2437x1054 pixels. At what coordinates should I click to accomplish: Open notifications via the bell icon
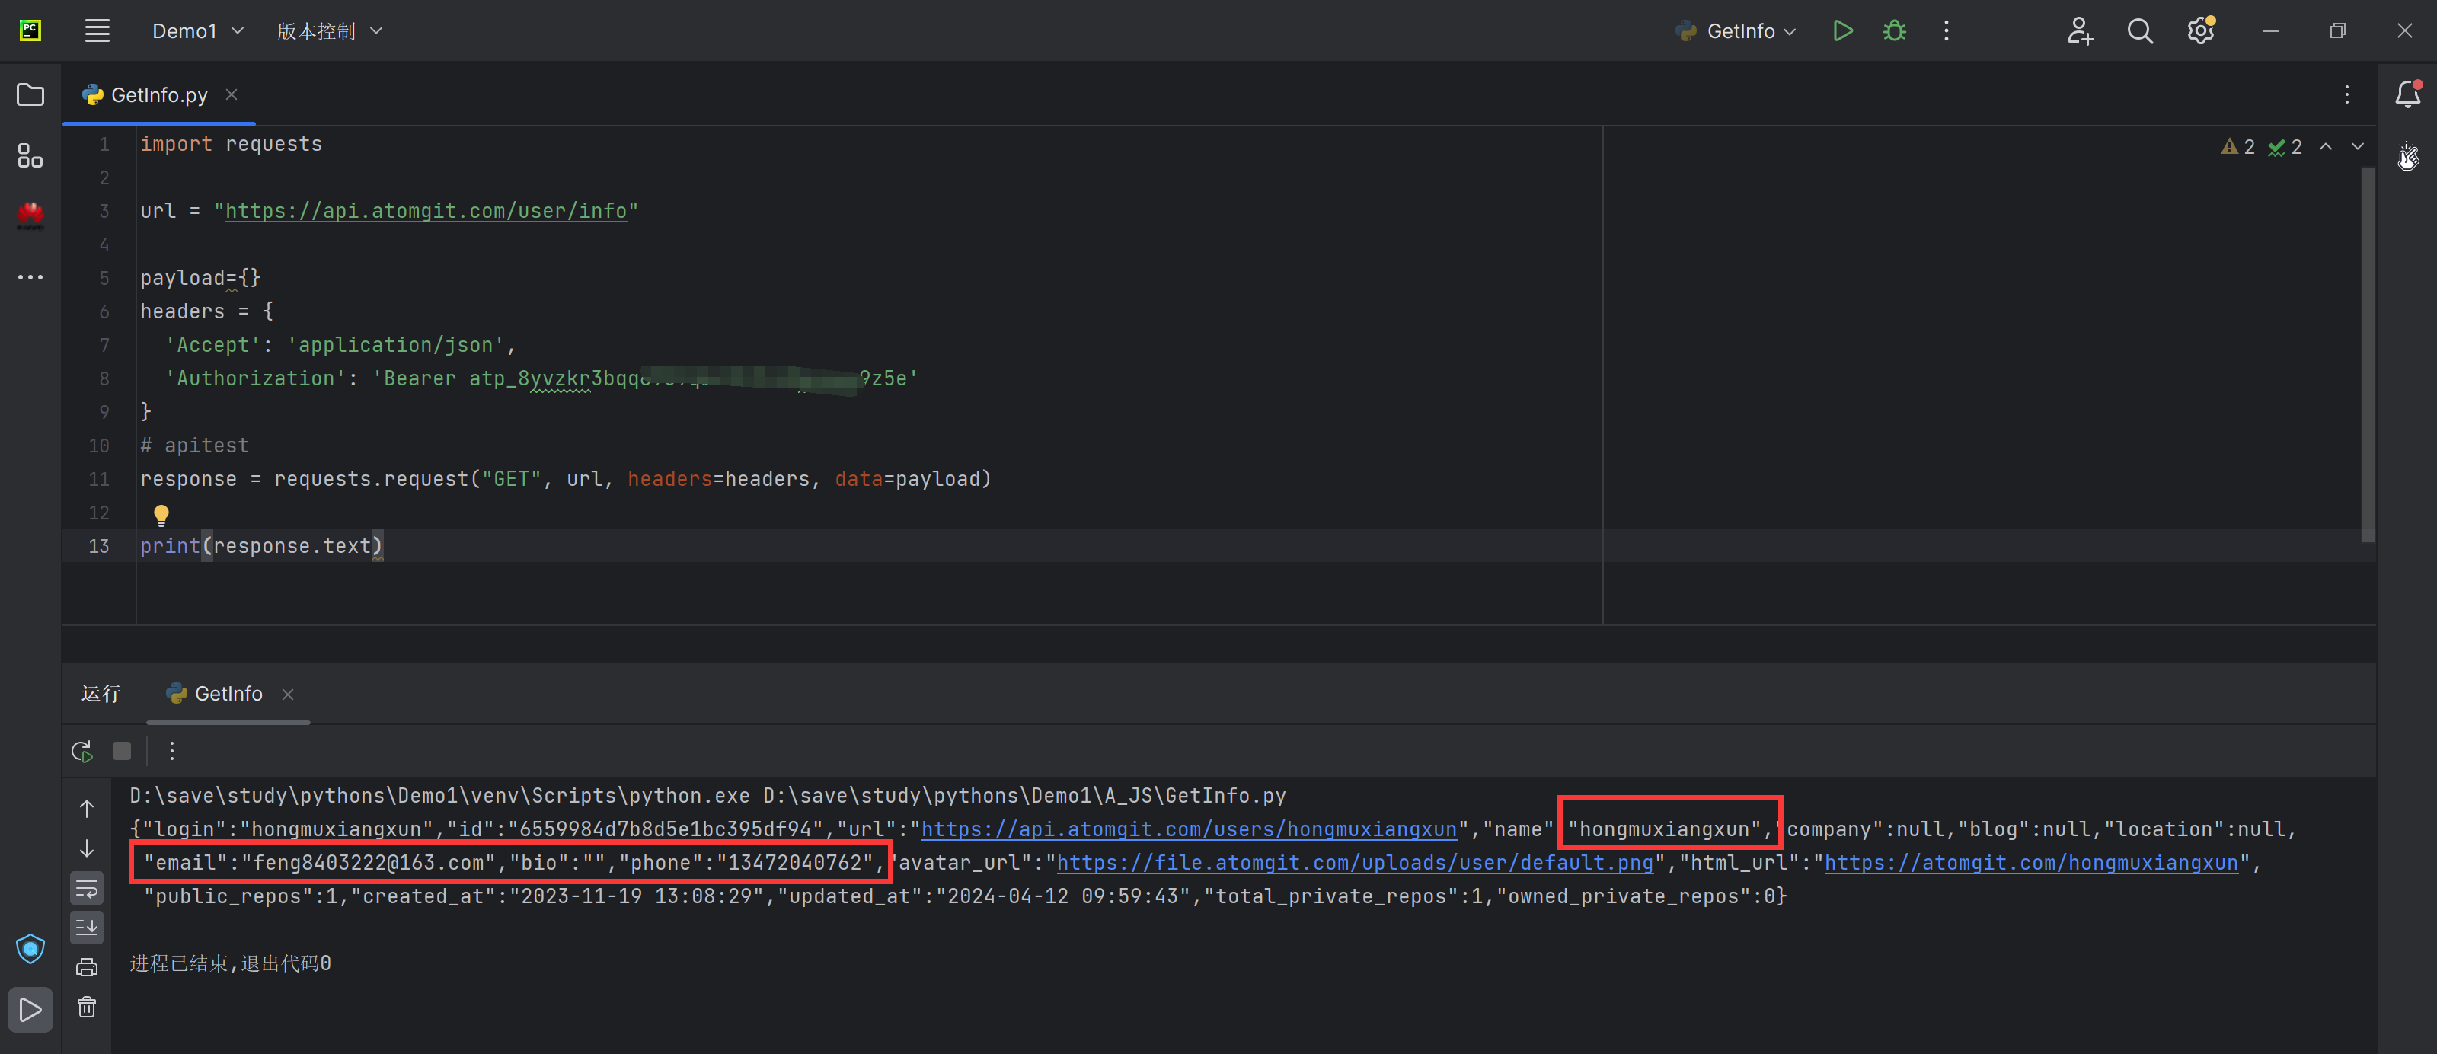[x=2407, y=94]
